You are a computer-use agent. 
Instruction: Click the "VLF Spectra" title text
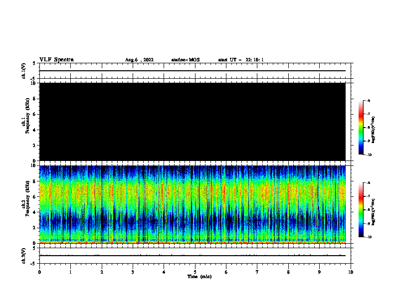tap(56, 59)
